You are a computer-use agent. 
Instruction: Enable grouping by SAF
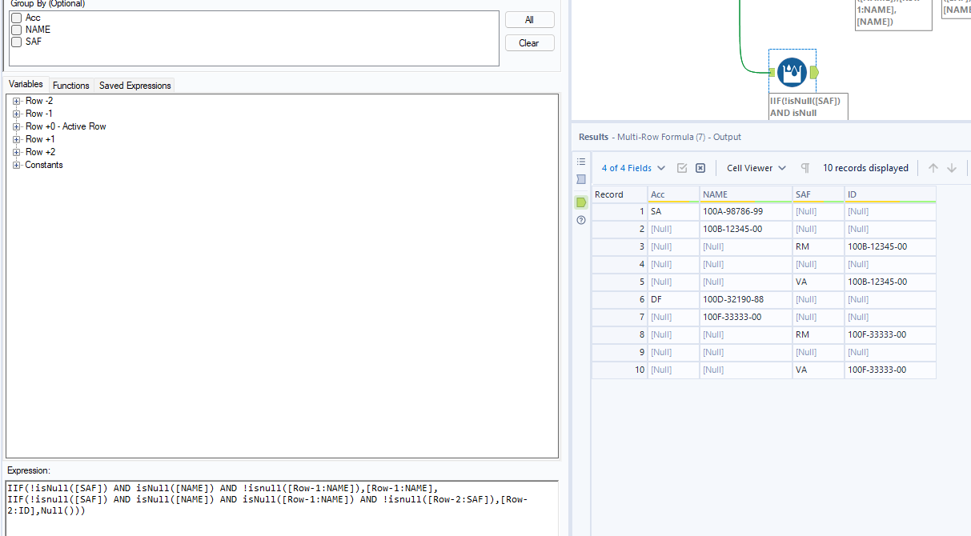coord(16,42)
